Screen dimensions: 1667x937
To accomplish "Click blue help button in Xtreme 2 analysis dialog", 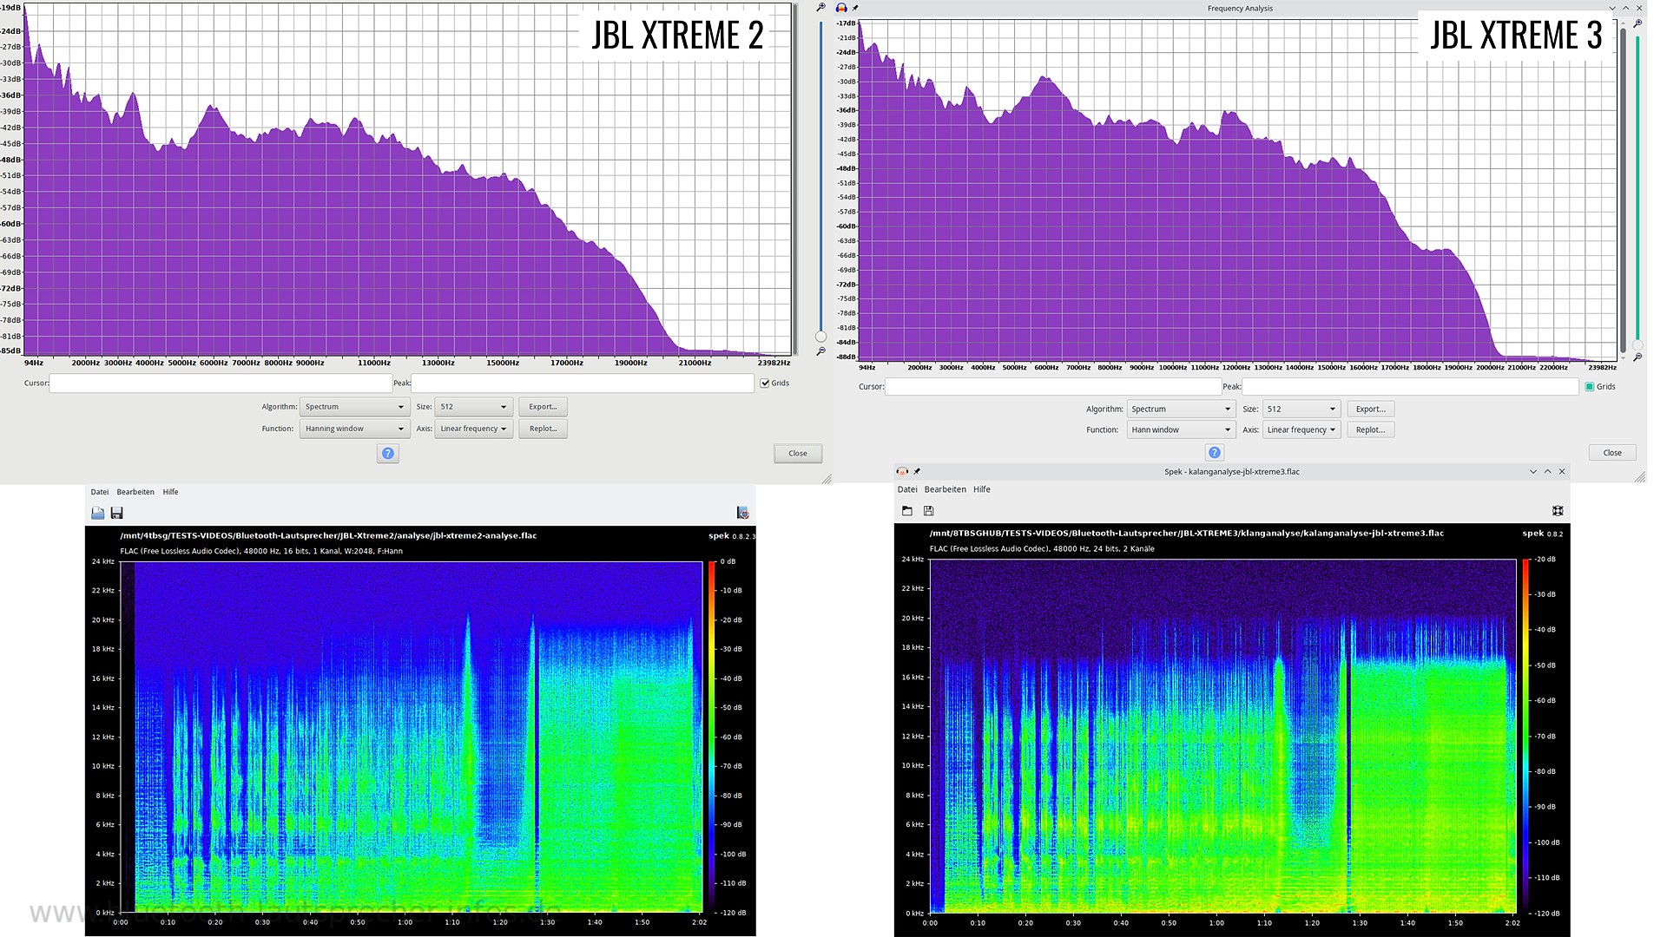I will point(388,453).
